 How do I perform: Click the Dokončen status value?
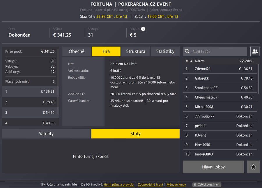click(20, 35)
